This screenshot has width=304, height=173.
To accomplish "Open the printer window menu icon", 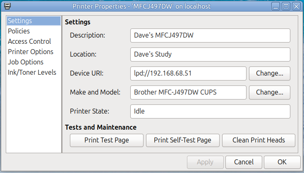I will click(x=7, y=6).
